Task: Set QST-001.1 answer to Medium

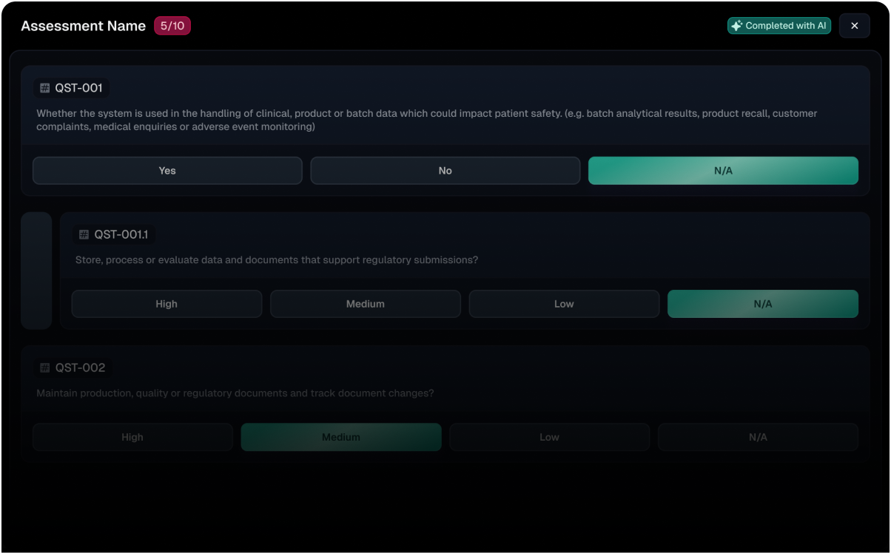Action: pyautogui.click(x=365, y=304)
